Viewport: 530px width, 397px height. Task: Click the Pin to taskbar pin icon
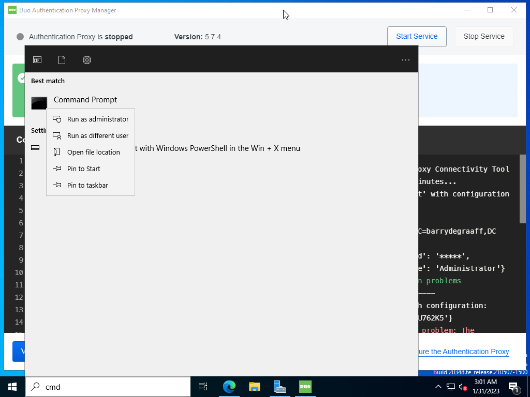point(57,185)
